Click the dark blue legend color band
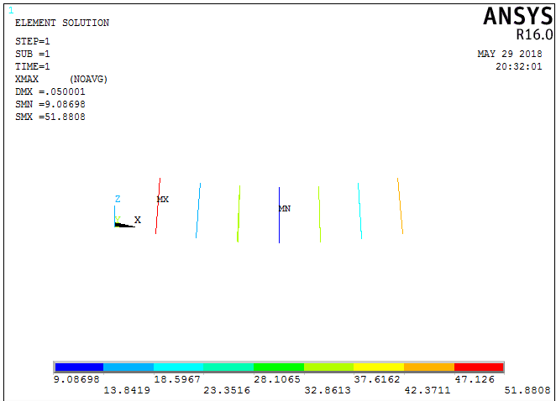 [x=79, y=367]
